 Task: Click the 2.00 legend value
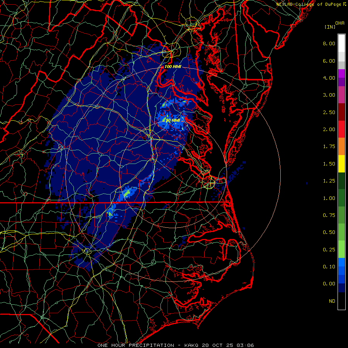point(329,130)
